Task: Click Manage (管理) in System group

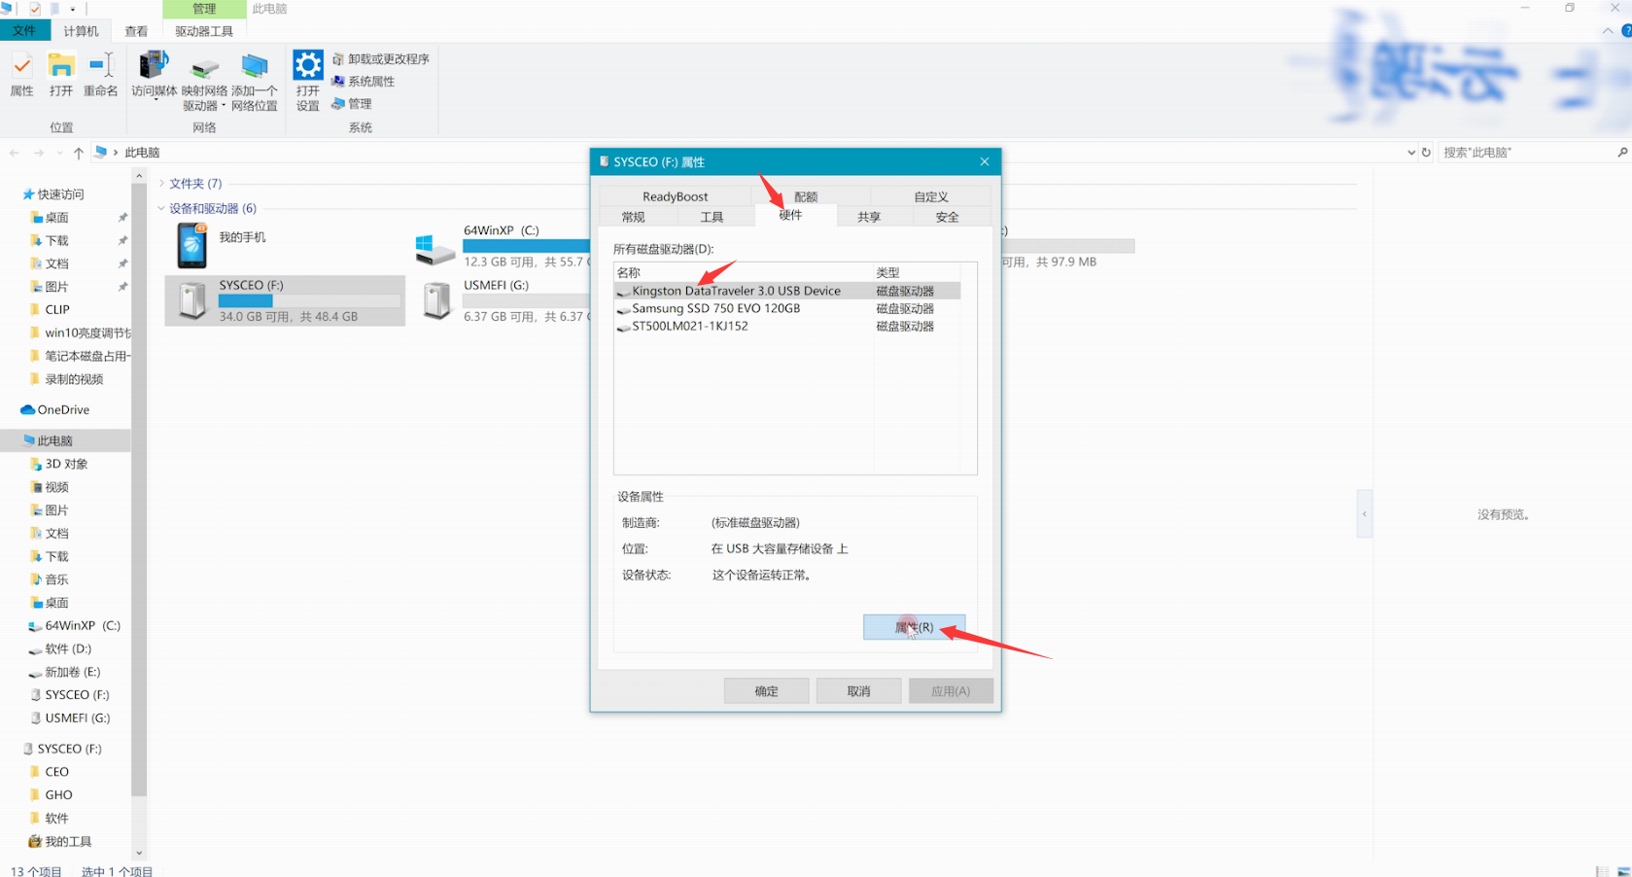Action: (351, 104)
